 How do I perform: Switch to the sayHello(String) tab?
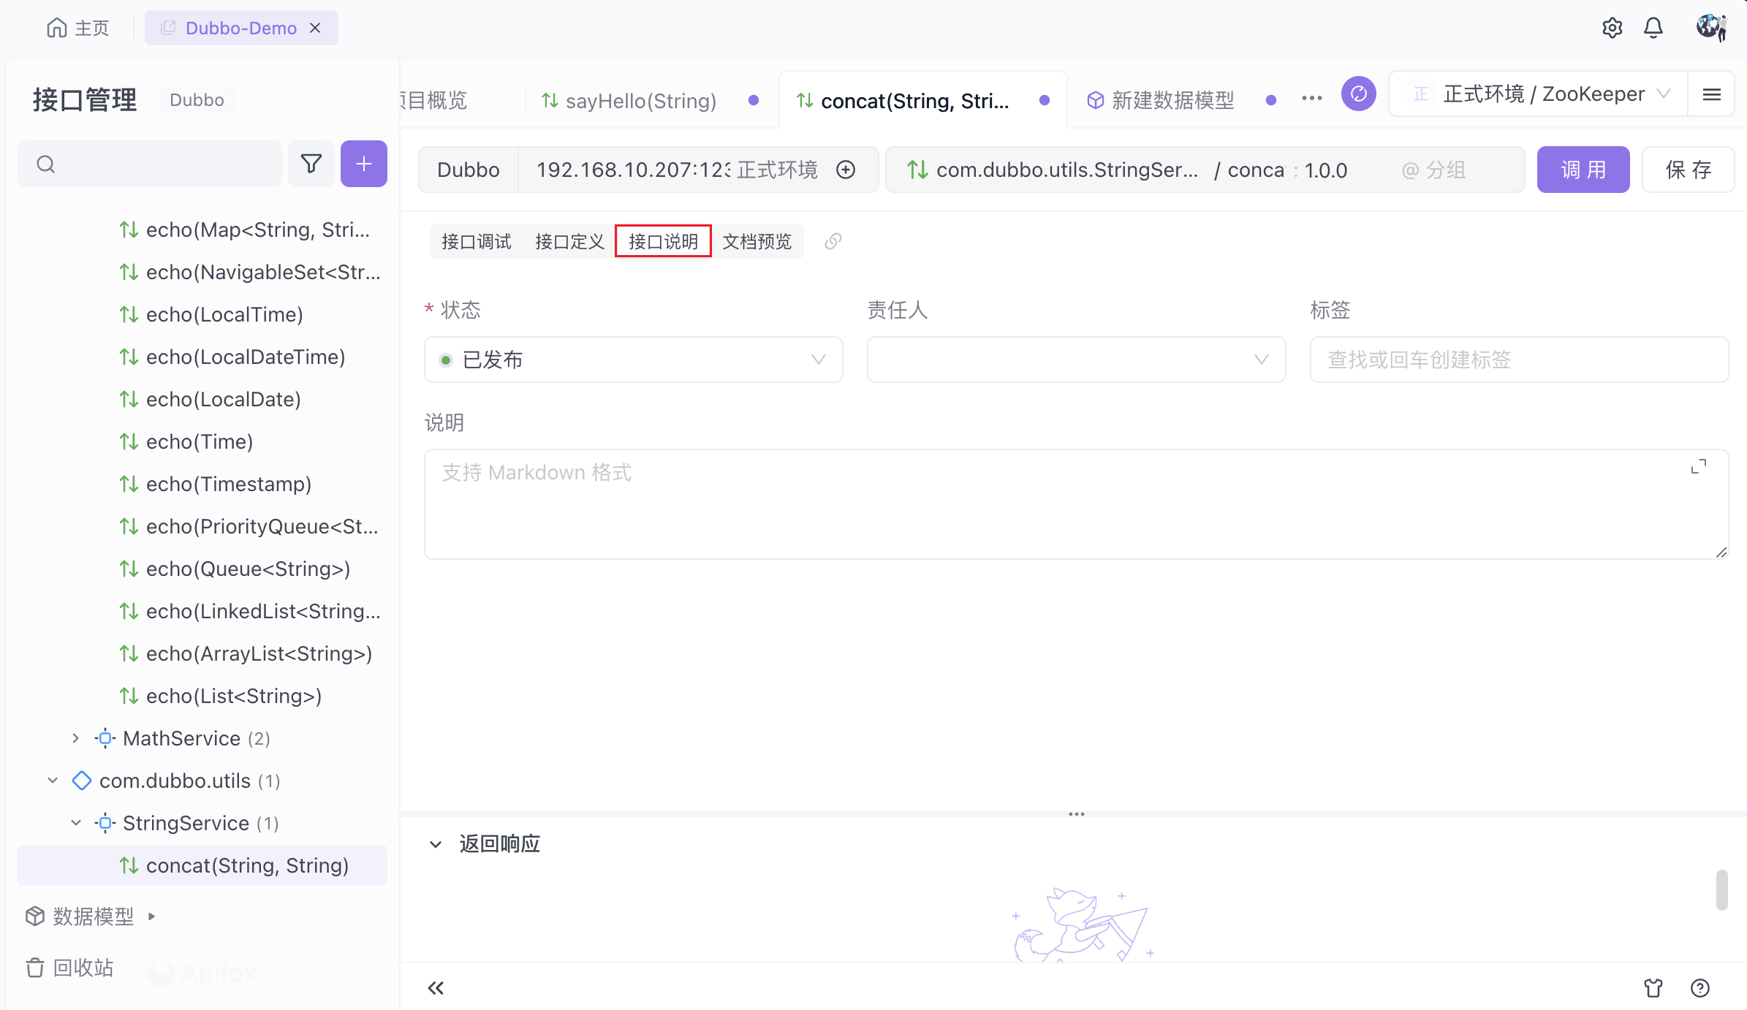[640, 100]
